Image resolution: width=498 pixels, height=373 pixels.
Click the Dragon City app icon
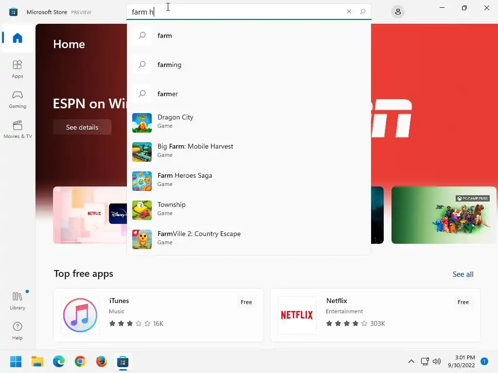click(142, 123)
